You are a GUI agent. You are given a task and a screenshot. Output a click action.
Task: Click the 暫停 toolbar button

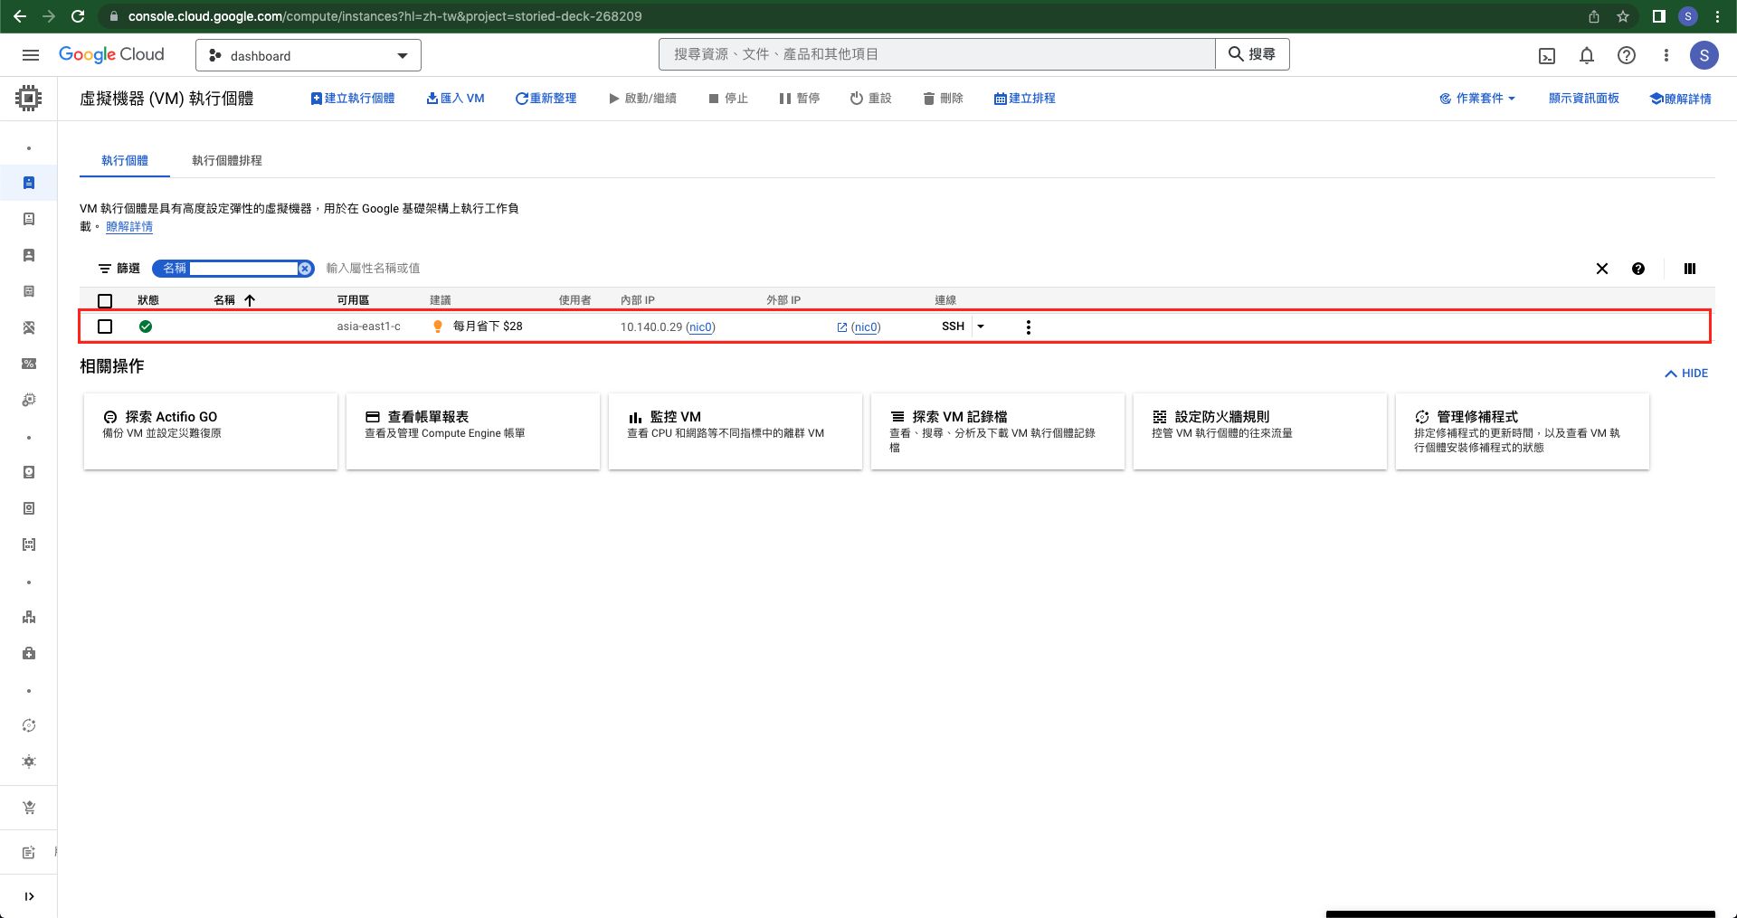click(x=800, y=99)
